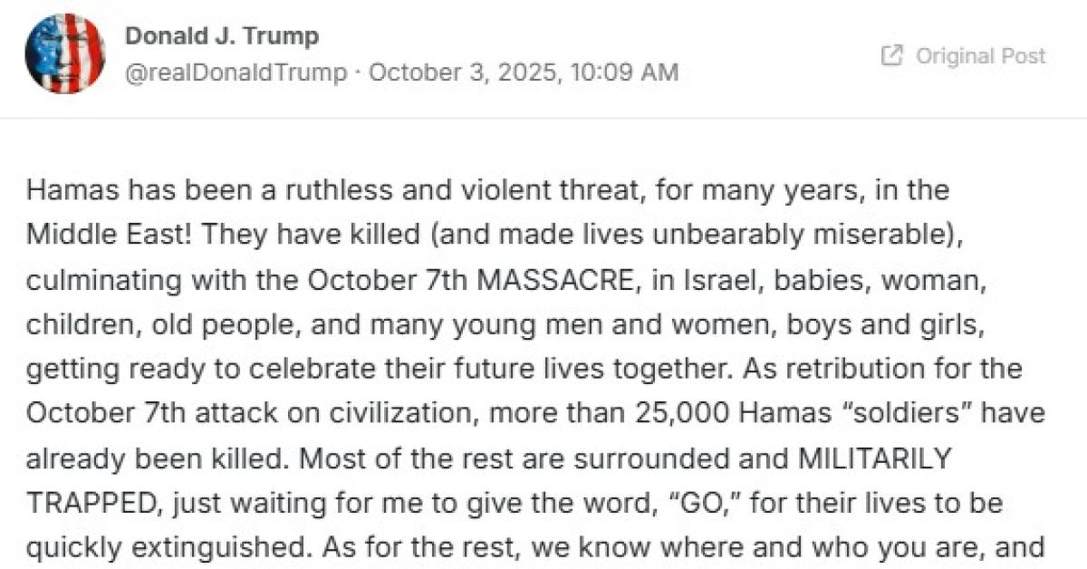Open the Donald J. Trump profile name
The width and height of the screenshot is (1087, 569).
point(221,36)
